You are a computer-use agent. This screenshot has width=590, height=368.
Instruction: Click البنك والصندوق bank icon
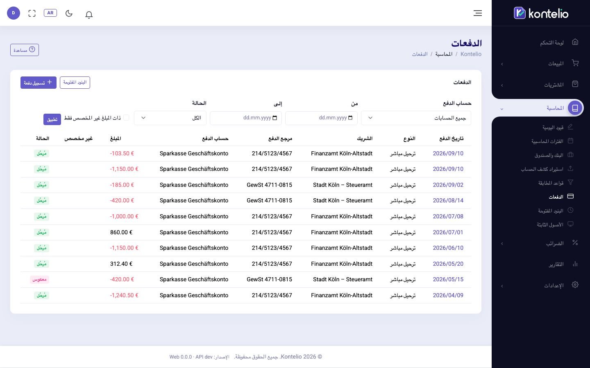tap(570, 155)
